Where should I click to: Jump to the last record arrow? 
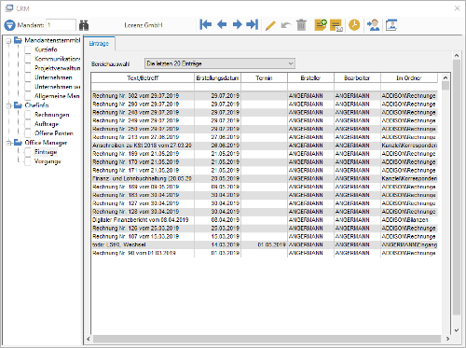pos(253,24)
